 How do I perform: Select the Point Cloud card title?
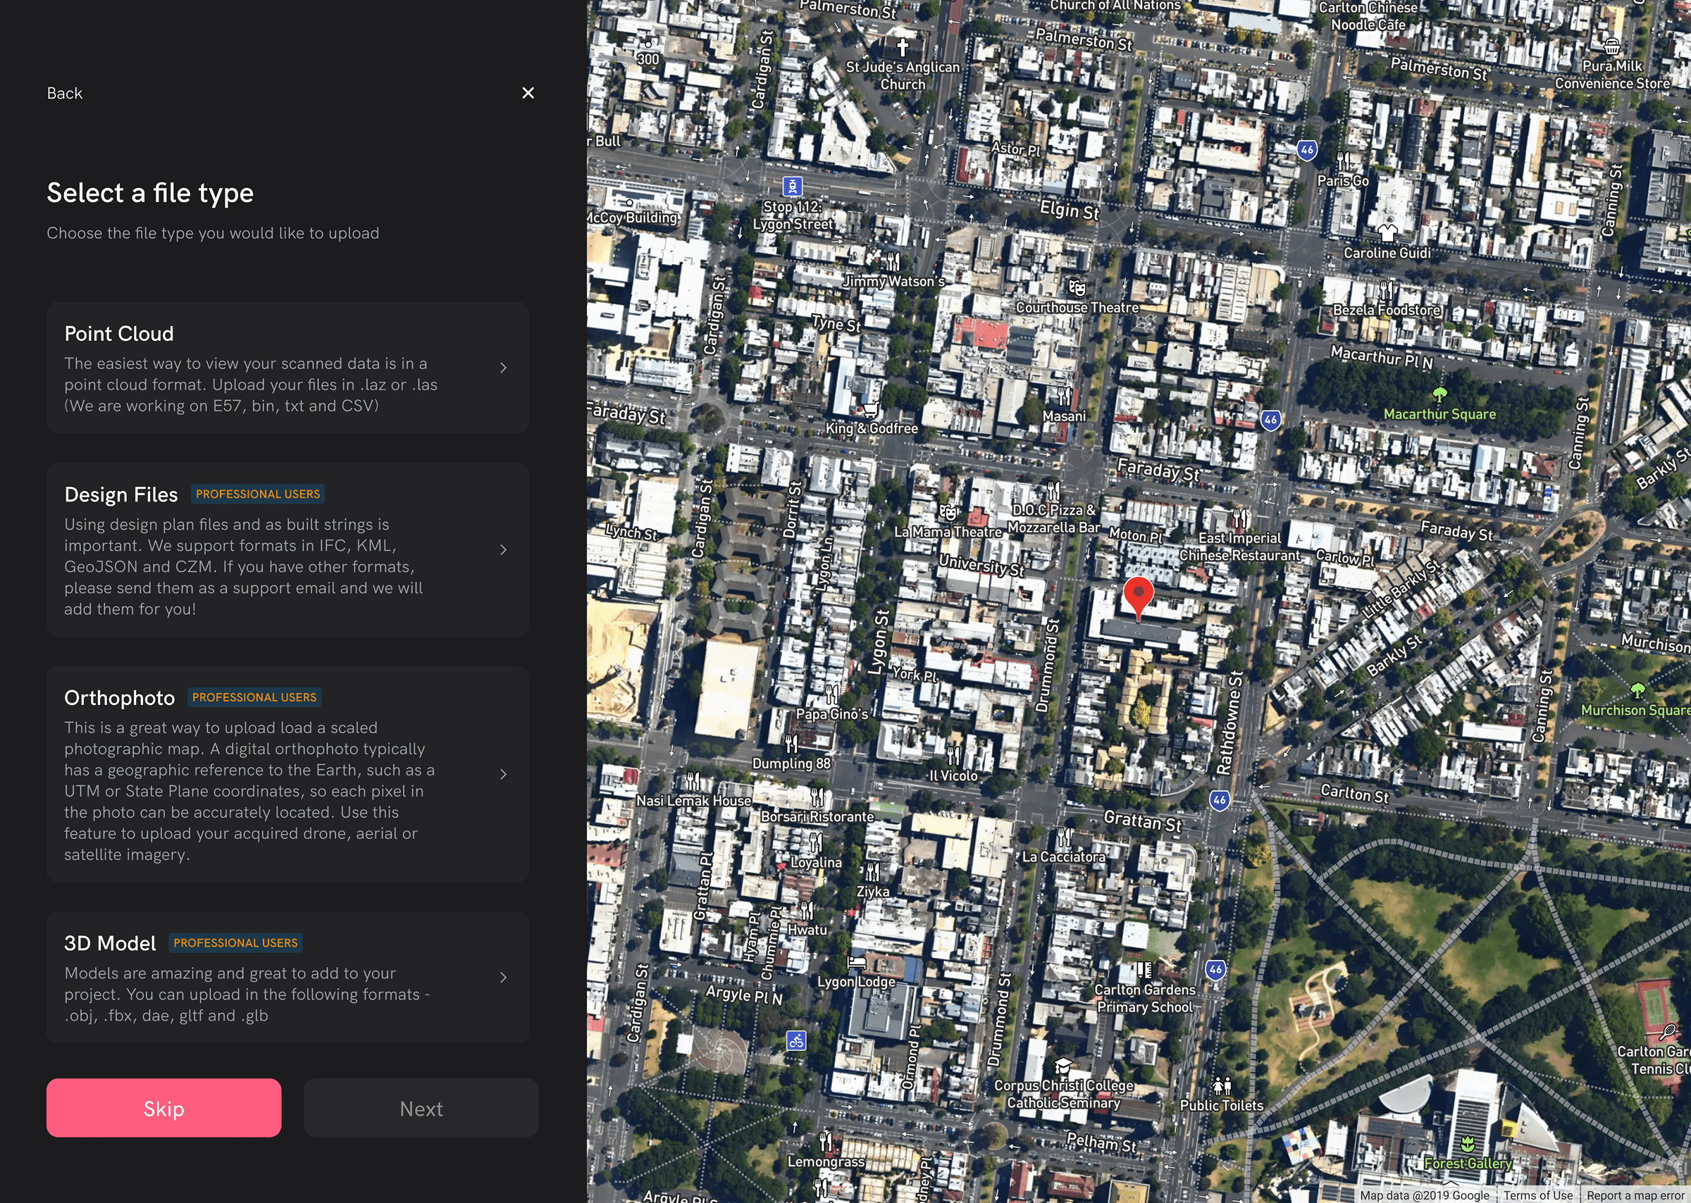[x=118, y=334]
